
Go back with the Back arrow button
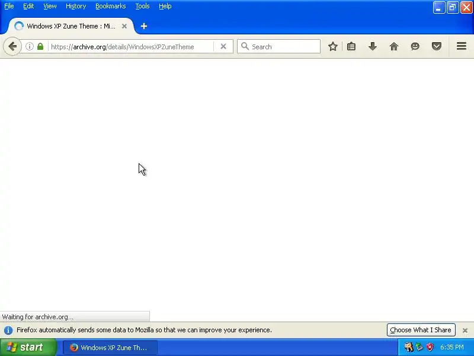(x=12, y=46)
